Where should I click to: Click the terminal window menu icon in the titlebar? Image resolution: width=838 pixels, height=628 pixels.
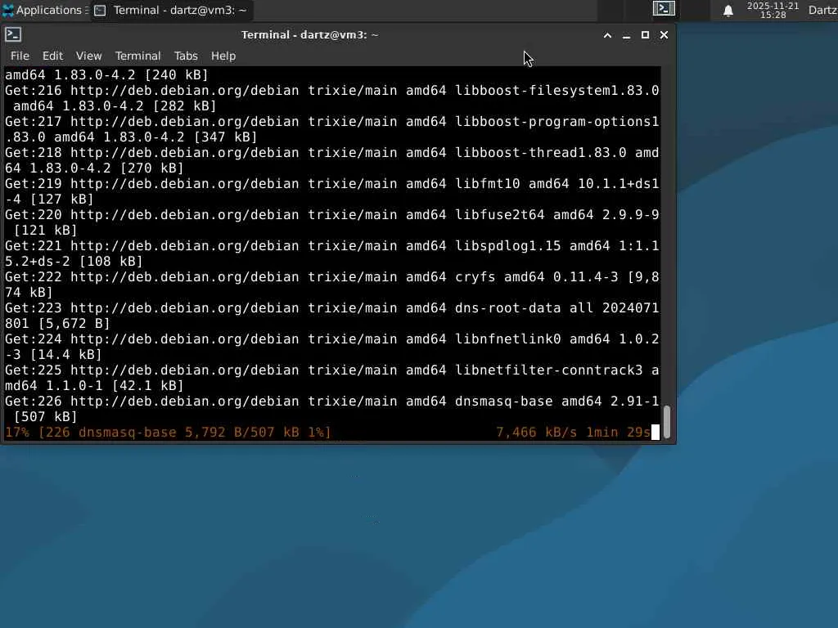[13, 34]
